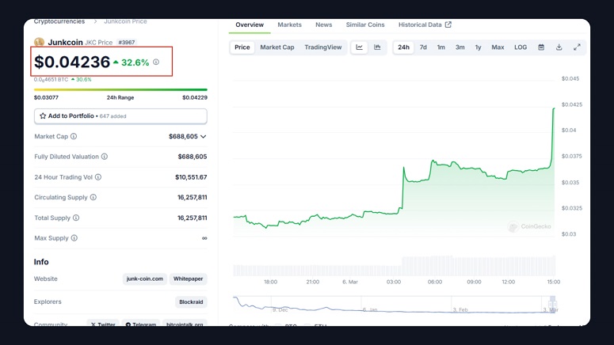Viewport: 614px width, 345px height.
Task: Click info icon next to price change
Action: [x=156, y=62]
